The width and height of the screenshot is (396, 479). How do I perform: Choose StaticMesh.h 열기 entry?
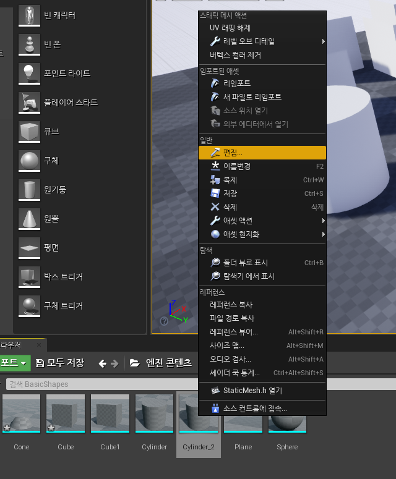[x=262, y=391]
